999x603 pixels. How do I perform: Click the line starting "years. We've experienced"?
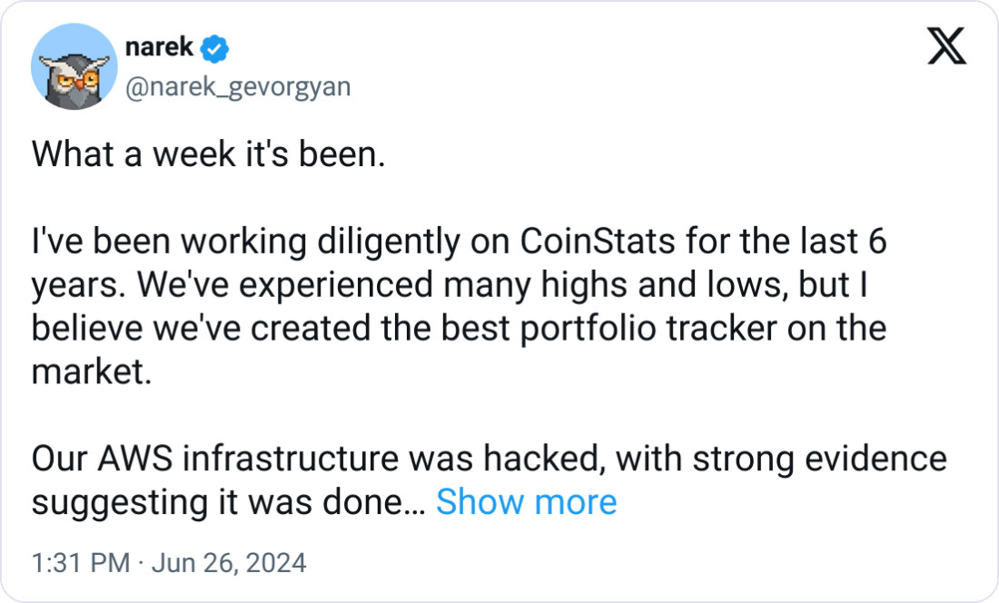[450, 284]
